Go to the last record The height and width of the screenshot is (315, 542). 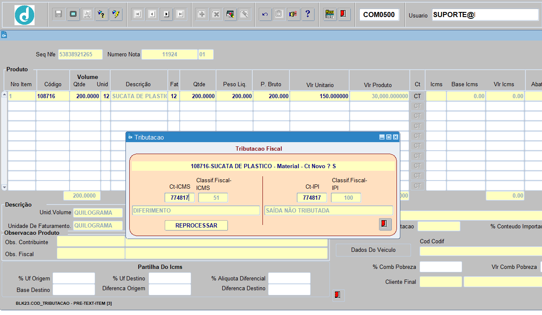(x=181, y=14)
